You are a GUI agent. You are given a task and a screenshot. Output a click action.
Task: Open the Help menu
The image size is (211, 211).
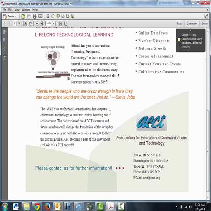pos(35,10)
